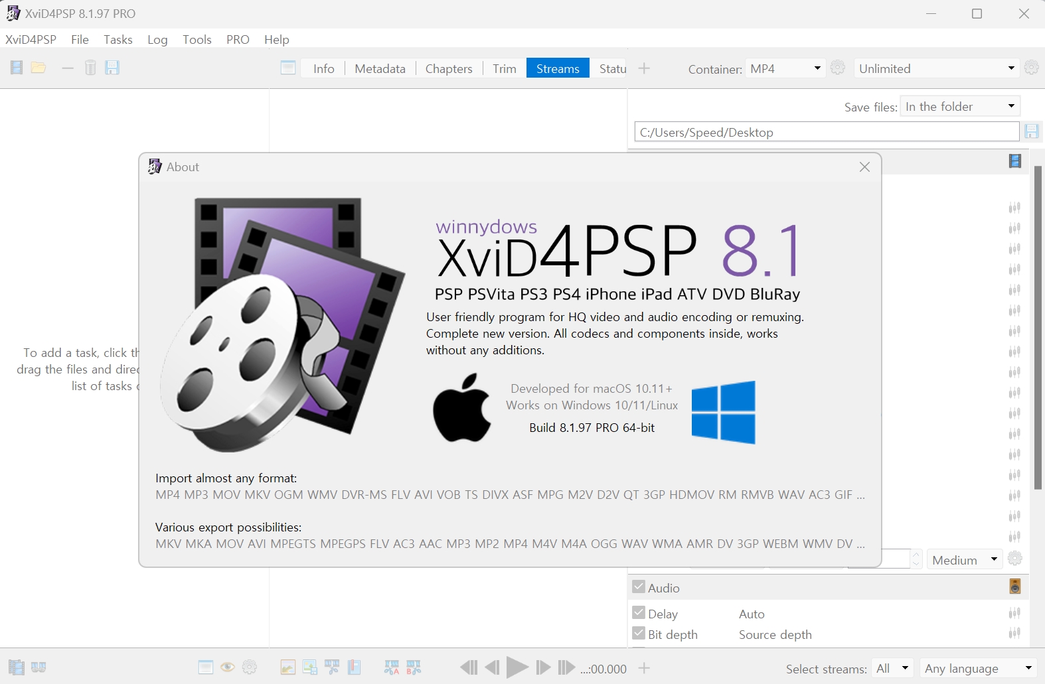This screenshot has height=684, width=1045.
Task: Click the film icon at the video section header
Action: point(1015,161)
